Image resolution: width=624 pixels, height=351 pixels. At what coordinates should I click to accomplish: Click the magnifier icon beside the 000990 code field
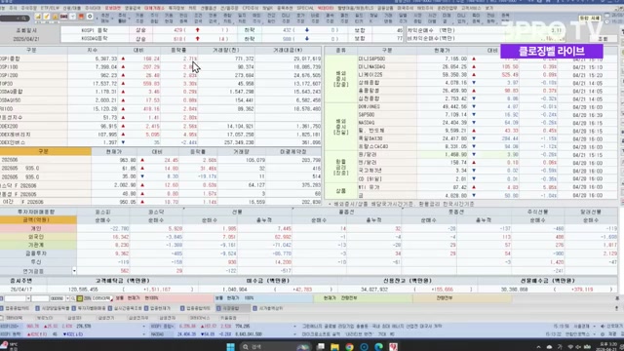73,298
